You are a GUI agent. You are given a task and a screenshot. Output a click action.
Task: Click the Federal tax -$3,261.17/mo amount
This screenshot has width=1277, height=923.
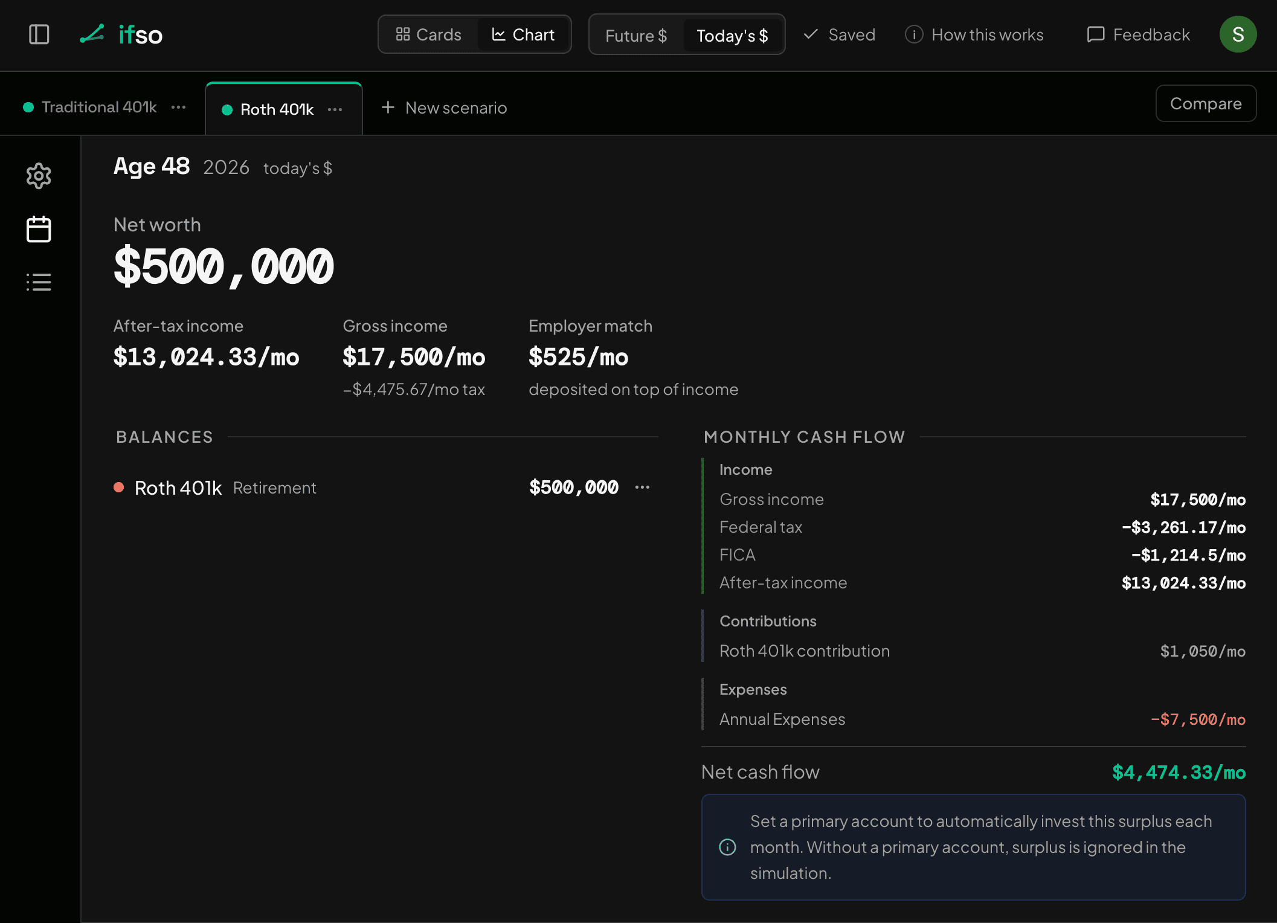[x=1183, y=527]
